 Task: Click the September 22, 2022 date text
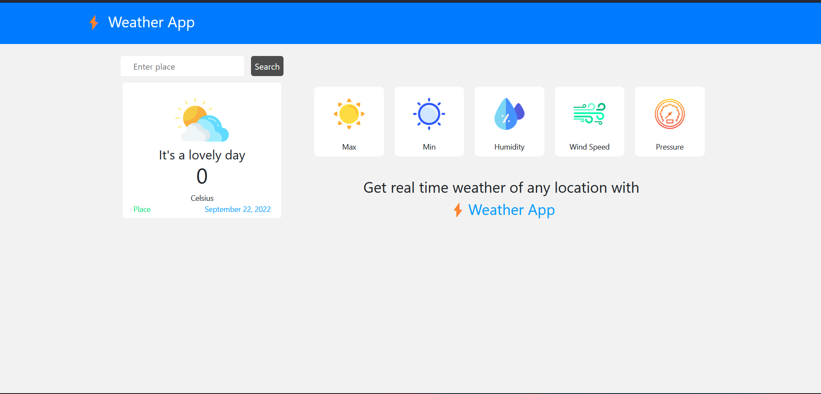[238, 209]
